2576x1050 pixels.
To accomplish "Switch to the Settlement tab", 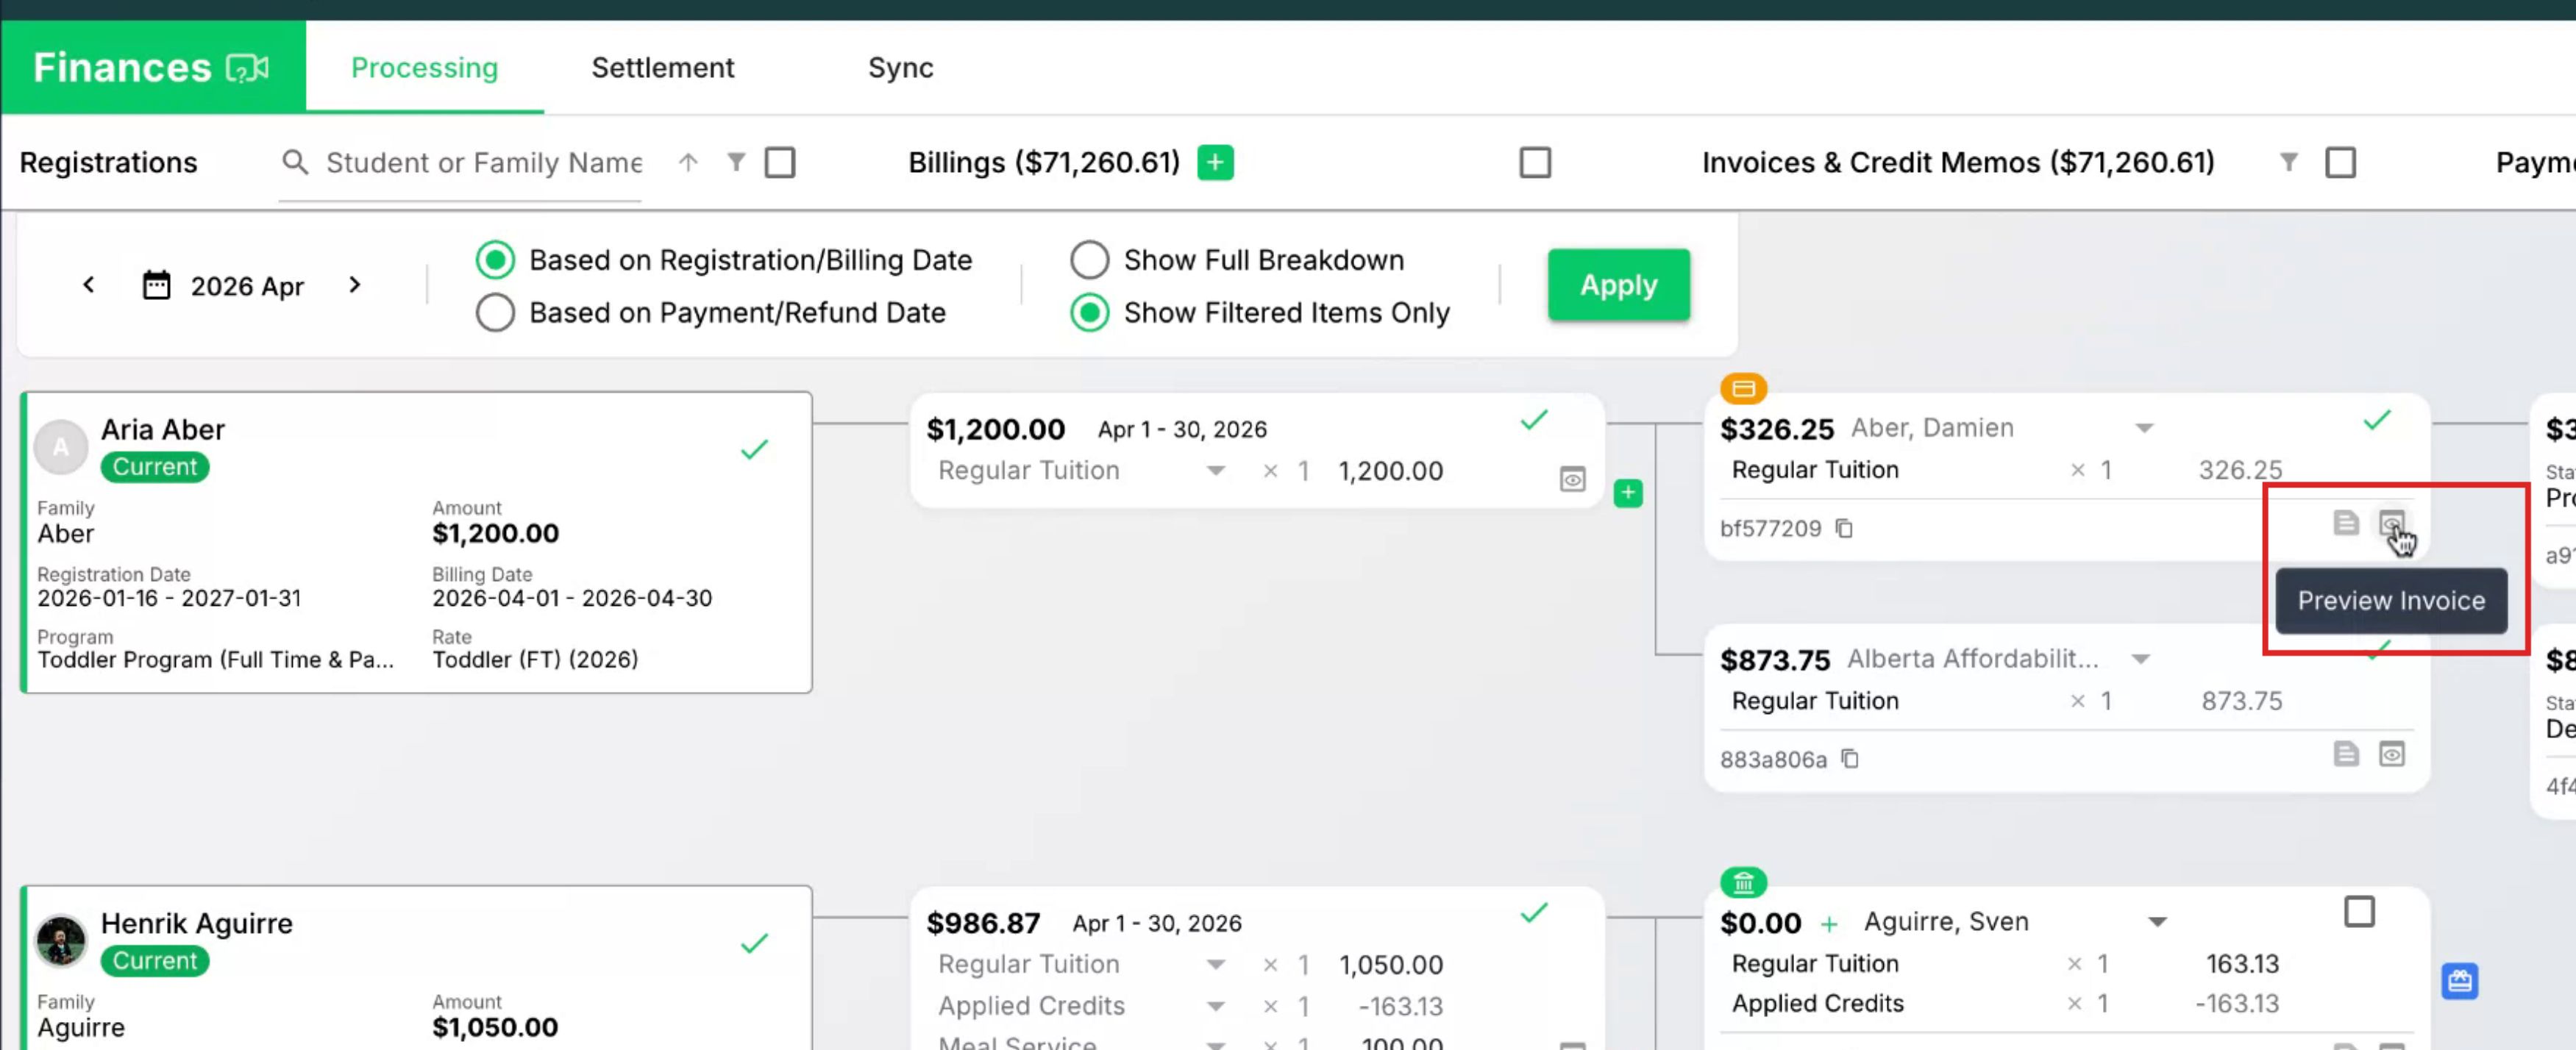I will pyautogui.click(x=662, y=68).
